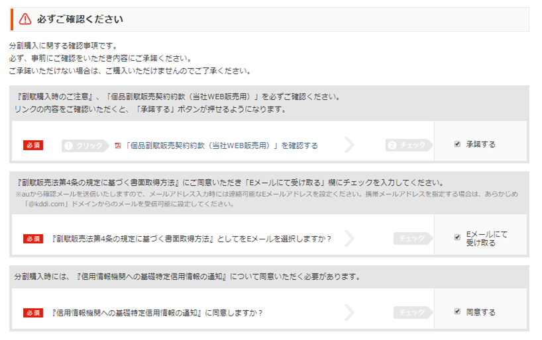Click the 承諾する label text

pos(480,144)
